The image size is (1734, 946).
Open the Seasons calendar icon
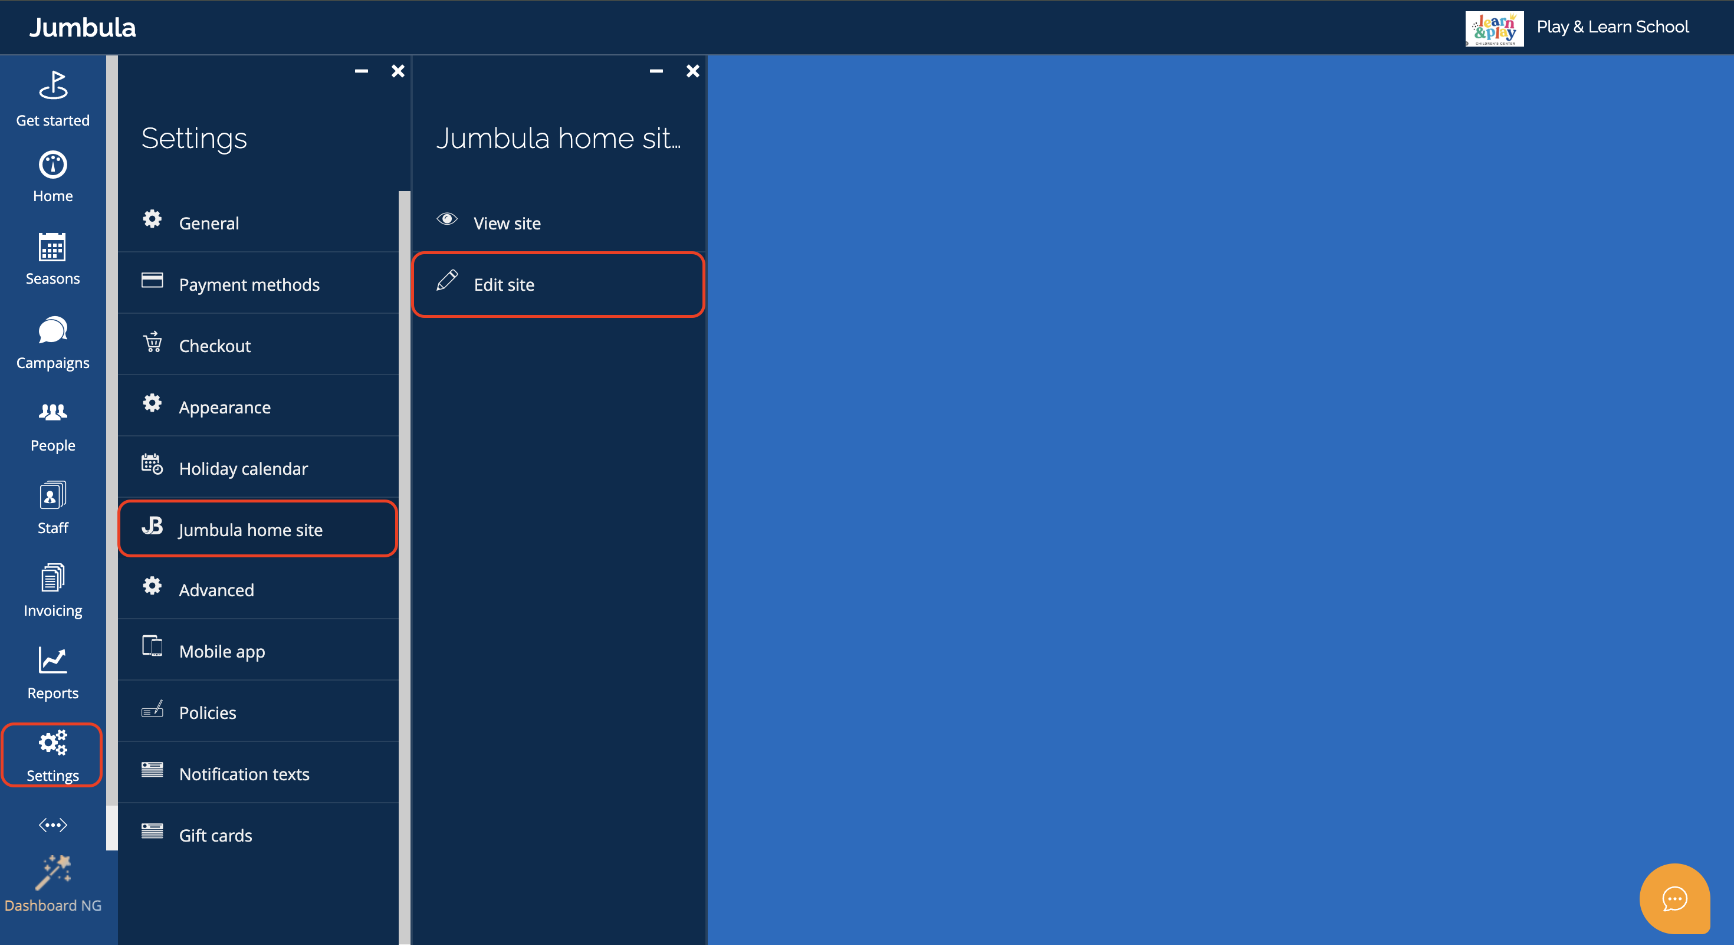52,248
